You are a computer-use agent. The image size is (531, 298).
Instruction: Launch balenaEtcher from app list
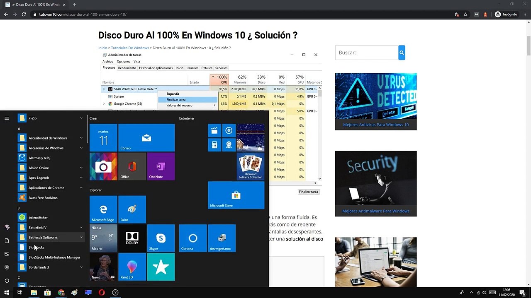[51, 217]
